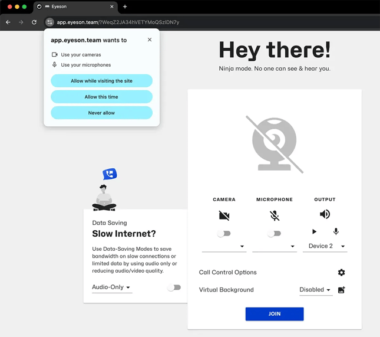380x337 pixels.
Task: Click the speaker volume icon under OUTPUT
Action: click(325, 214)
